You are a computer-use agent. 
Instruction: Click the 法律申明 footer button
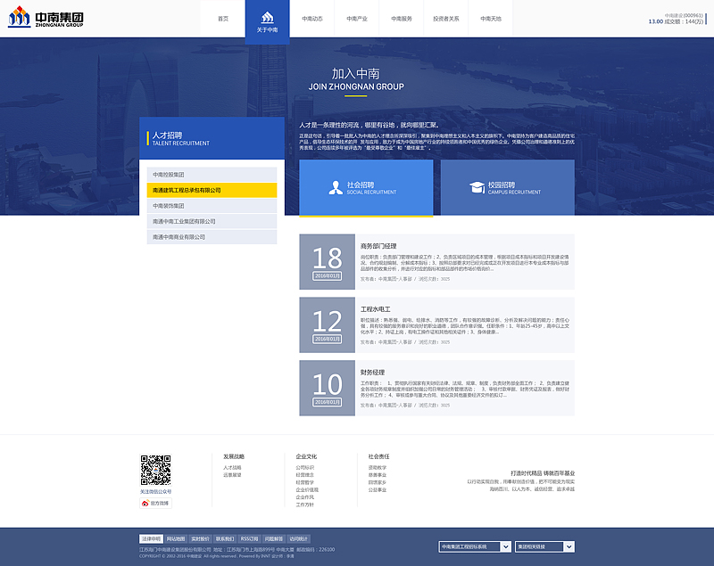151,538
